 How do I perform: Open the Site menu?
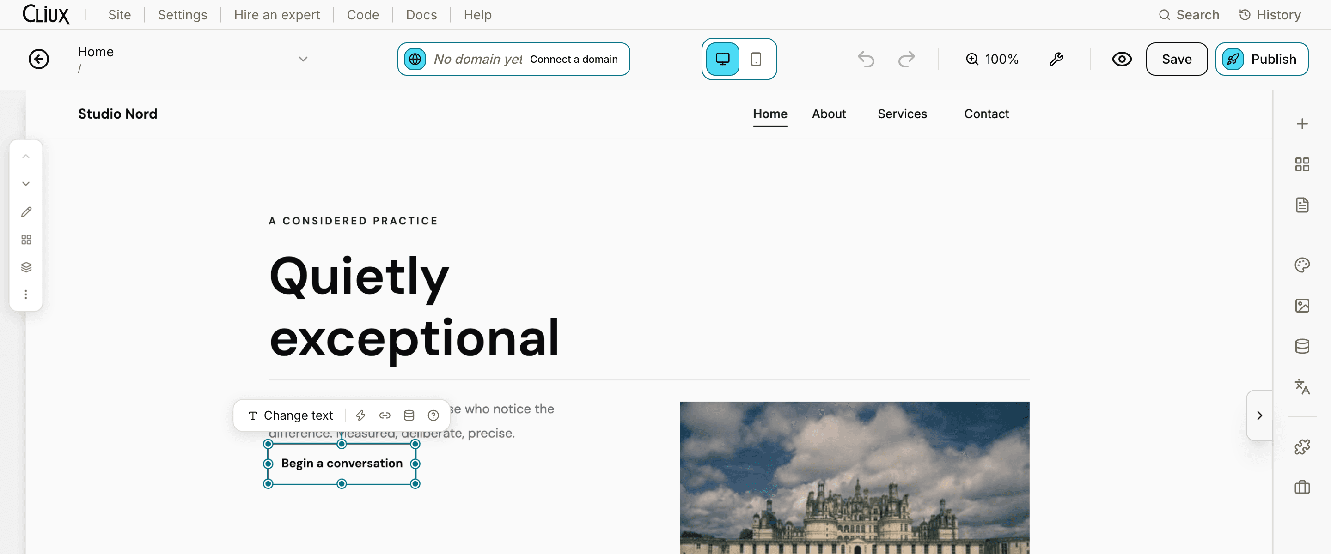(119, 15)
